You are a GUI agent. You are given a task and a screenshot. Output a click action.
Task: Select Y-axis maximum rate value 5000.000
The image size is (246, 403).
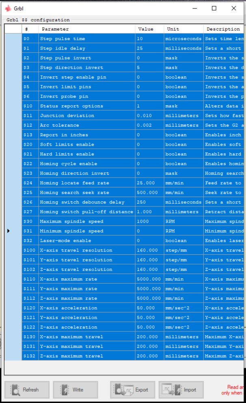(x=149, y=288)
